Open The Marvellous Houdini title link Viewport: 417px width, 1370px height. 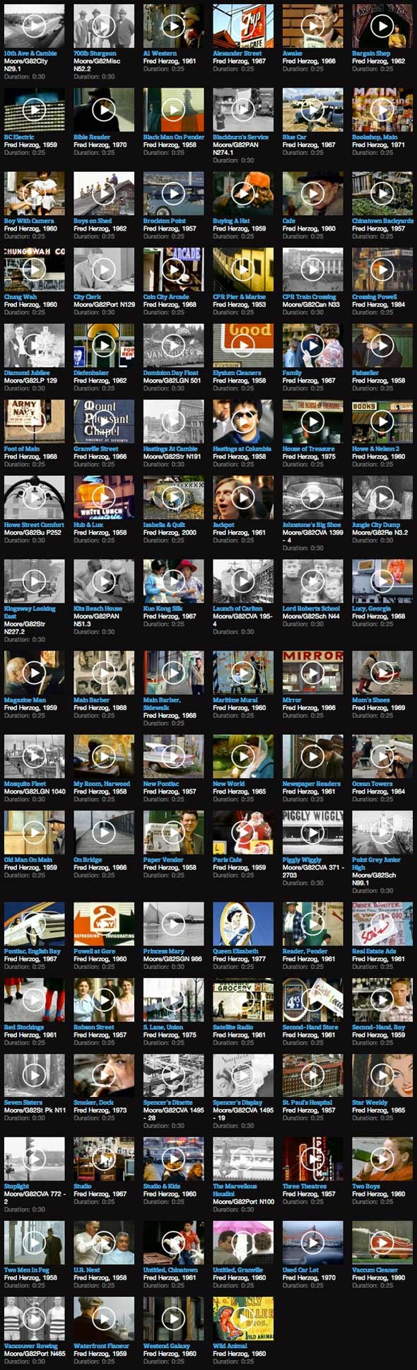235,1190
